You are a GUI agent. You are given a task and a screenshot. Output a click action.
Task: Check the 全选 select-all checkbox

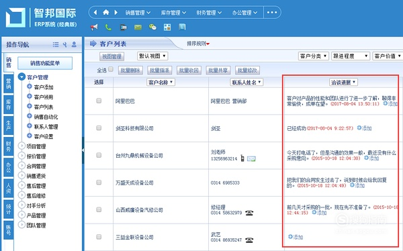(x=111, y=69)
